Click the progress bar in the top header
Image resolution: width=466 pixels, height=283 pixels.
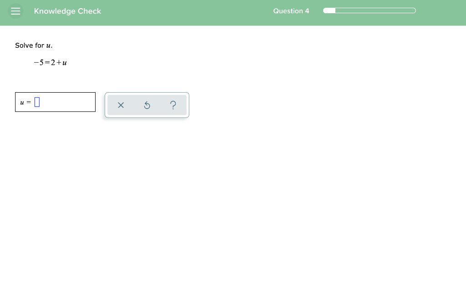point(369,10)
